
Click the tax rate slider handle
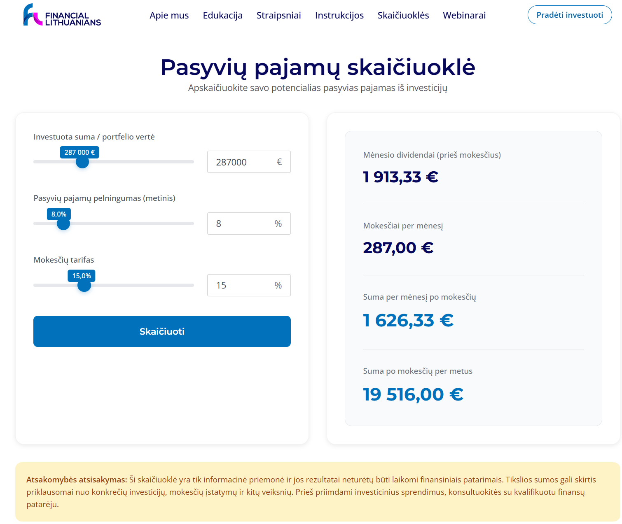coord(84,285)
